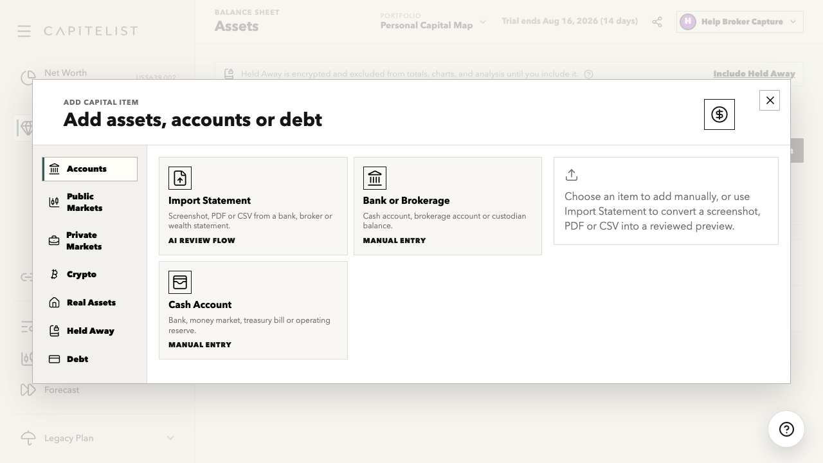This screenshot has width=823, height=463.
Task: Choose the Import Statement card
Action: coord(253,206)
